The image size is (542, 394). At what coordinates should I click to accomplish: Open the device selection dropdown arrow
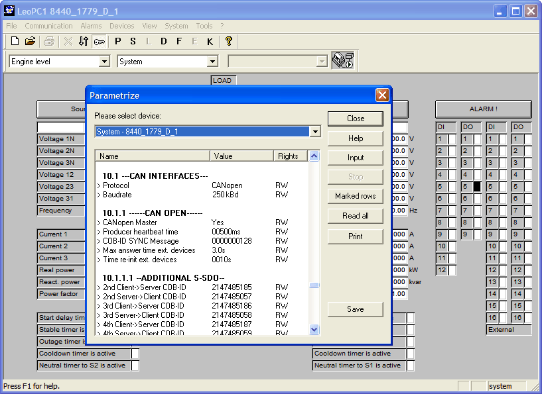coord(315,132)
